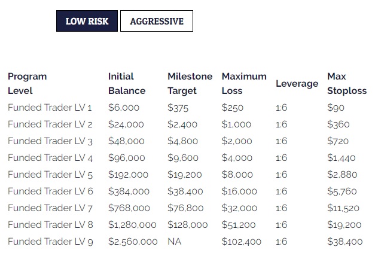
Task: Switch to the LOW RISK tab
Action: coord(87,21)
